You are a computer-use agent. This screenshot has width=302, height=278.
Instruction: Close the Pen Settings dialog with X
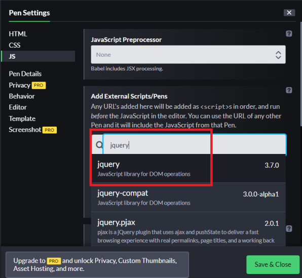point(289,13)
